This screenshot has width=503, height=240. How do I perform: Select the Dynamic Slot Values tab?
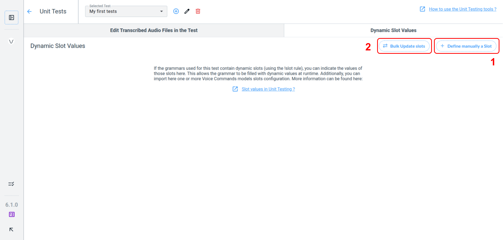(393, 30)
